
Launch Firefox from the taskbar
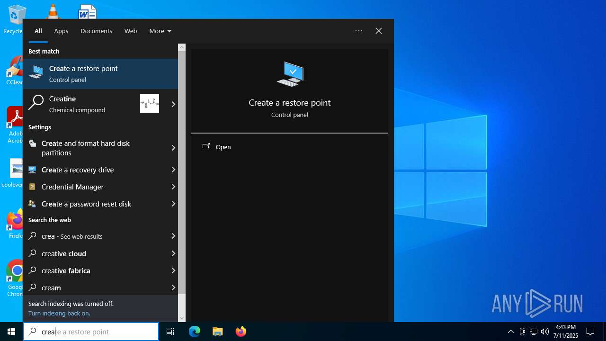pyautogui.click(x=241, y=332)
